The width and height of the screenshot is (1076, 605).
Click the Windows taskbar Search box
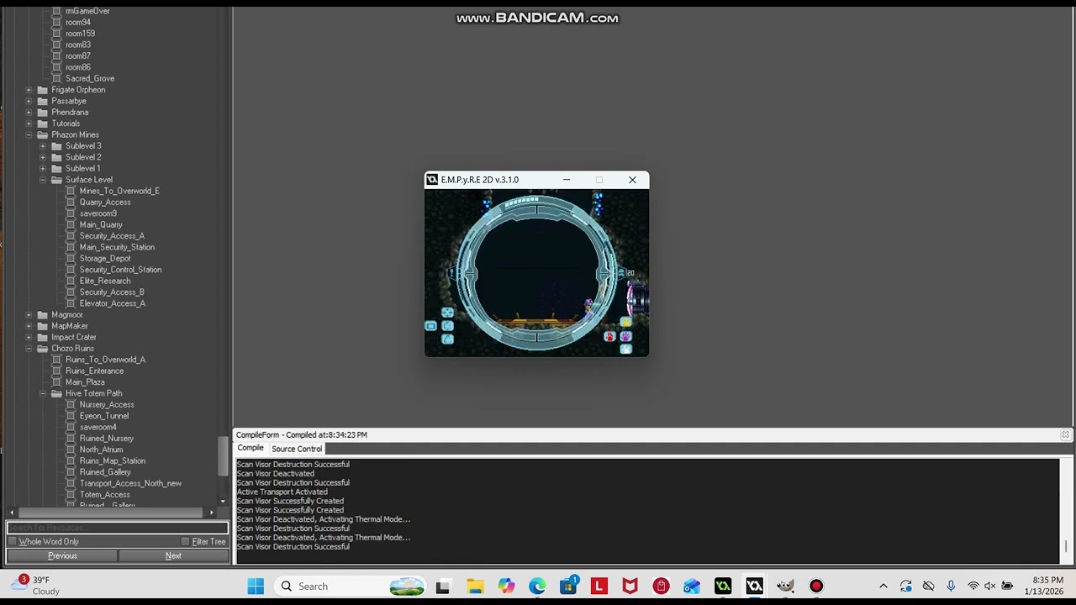pyautogui.click(x=351, y=586)
